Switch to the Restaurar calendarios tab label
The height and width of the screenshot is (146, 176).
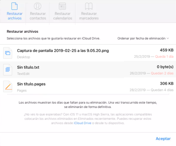[63, 16]
